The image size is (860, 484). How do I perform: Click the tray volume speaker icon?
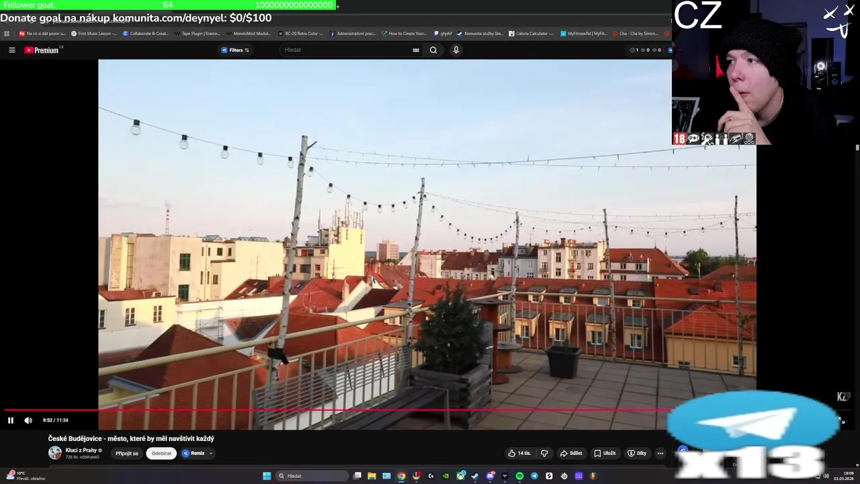click(x=826, y=476)
